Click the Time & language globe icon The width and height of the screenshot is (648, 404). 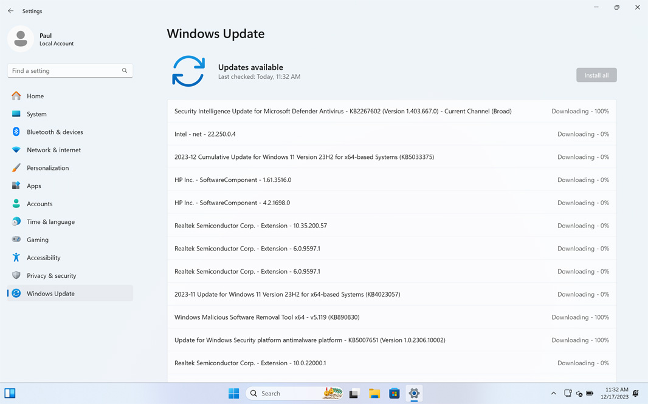click(16, 221)
